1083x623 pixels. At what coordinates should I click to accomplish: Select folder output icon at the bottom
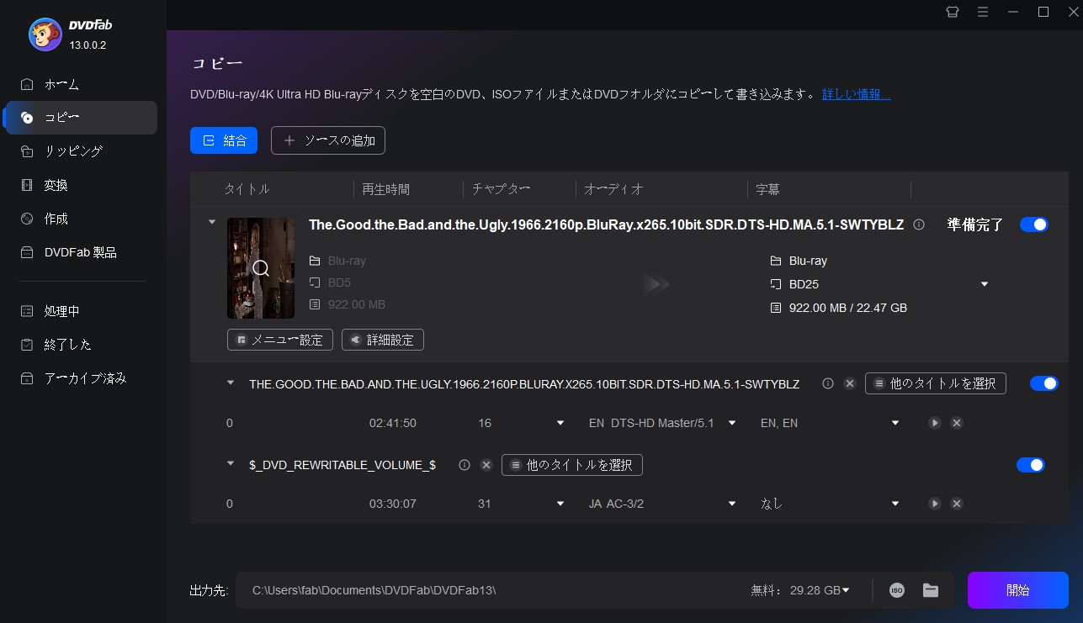click(931, 590)
